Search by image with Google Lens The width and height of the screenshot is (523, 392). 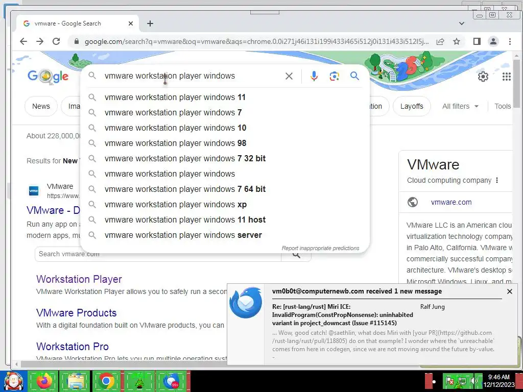click(334, 76)
